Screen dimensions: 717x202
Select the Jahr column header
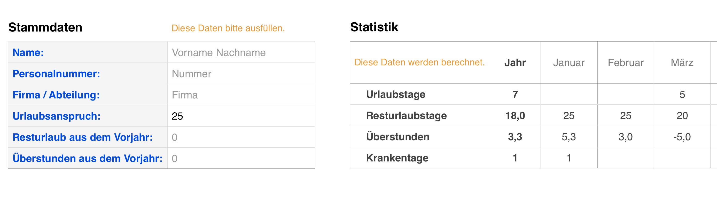[515, 63]
